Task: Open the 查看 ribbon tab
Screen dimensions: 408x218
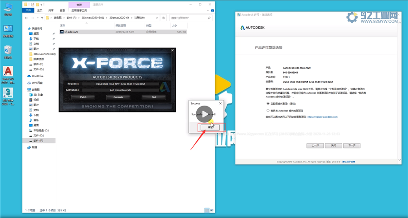Action: (62, 10)
